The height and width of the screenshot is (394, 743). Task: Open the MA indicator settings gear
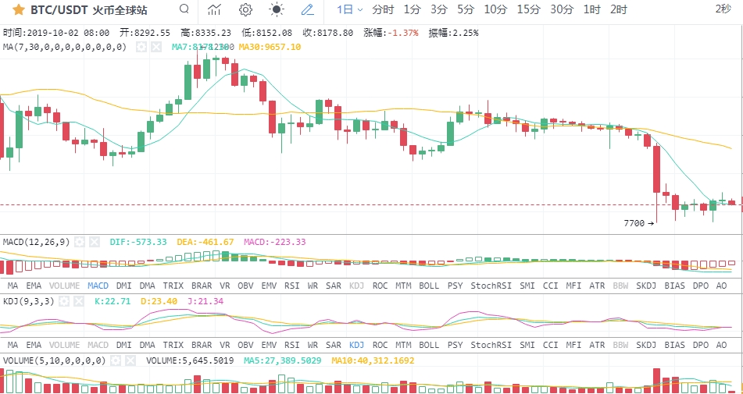coord(141,47)
